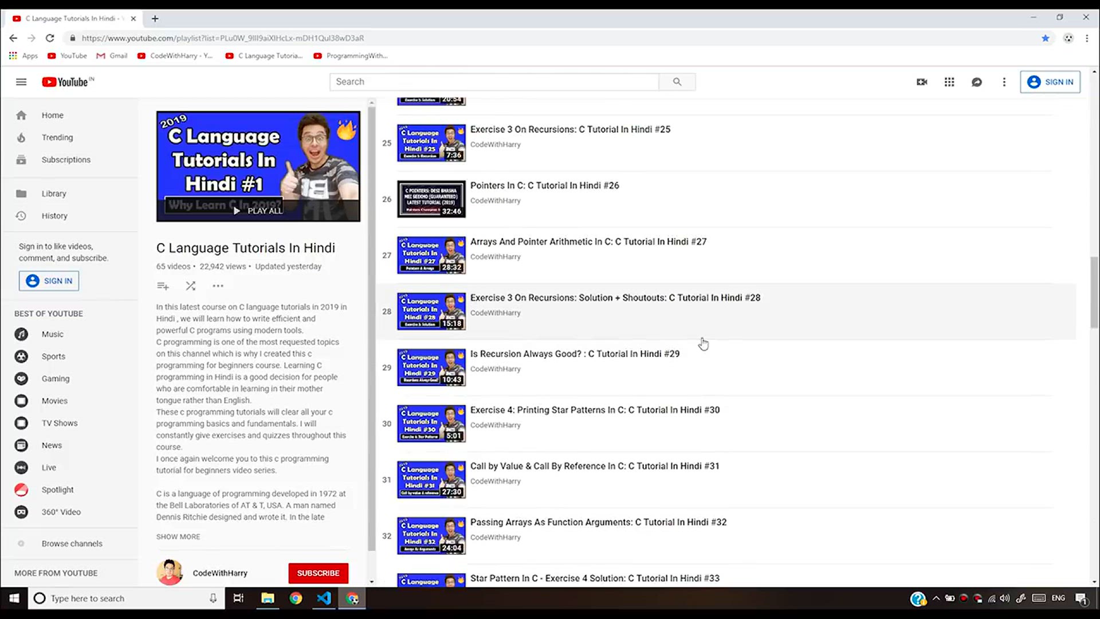The height and width of the screenshot is (619, 1100).
Task: Click the page vertical scrollbar thumb
Action: [x=1094, y=292]
